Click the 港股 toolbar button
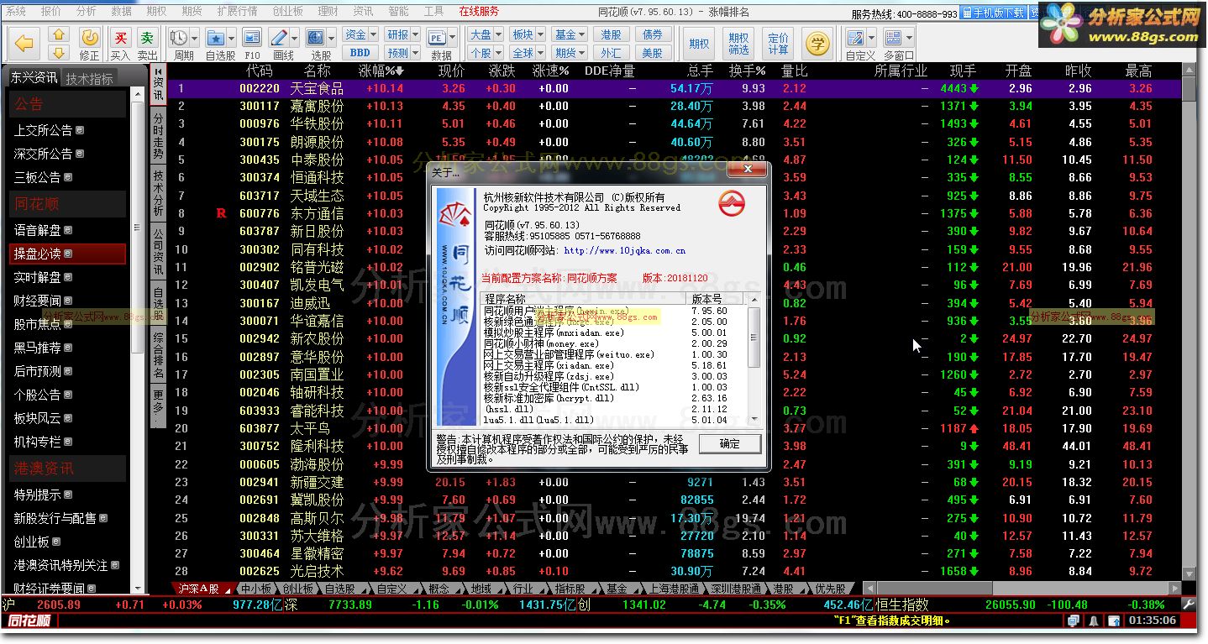 click(x=612, y=34)
